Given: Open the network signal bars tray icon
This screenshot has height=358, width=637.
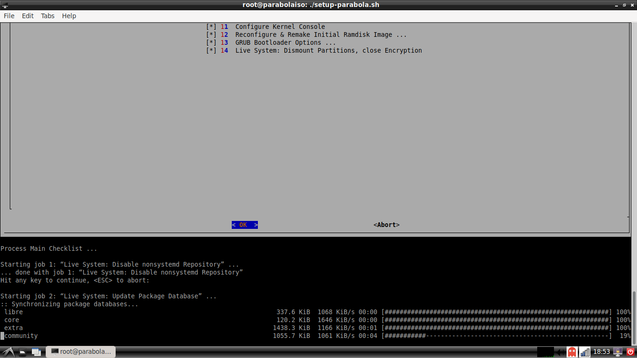Looking at the screenshot, I should click(x=584, y=351).
